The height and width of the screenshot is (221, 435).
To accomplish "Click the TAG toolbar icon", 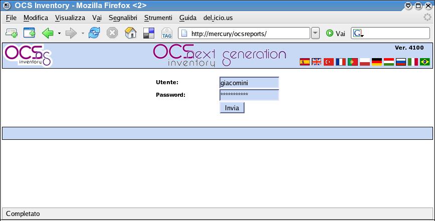I will 167,34.
